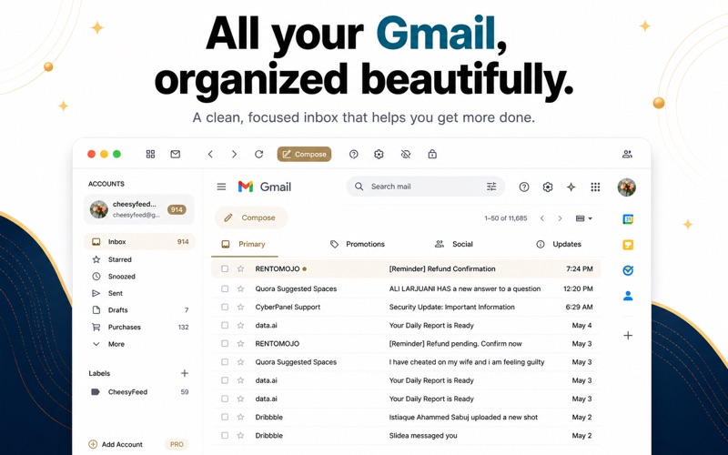Go to newer emails page arrow
Image resolution: width=728 pixels, height=455 pixels.
point(541,218)
